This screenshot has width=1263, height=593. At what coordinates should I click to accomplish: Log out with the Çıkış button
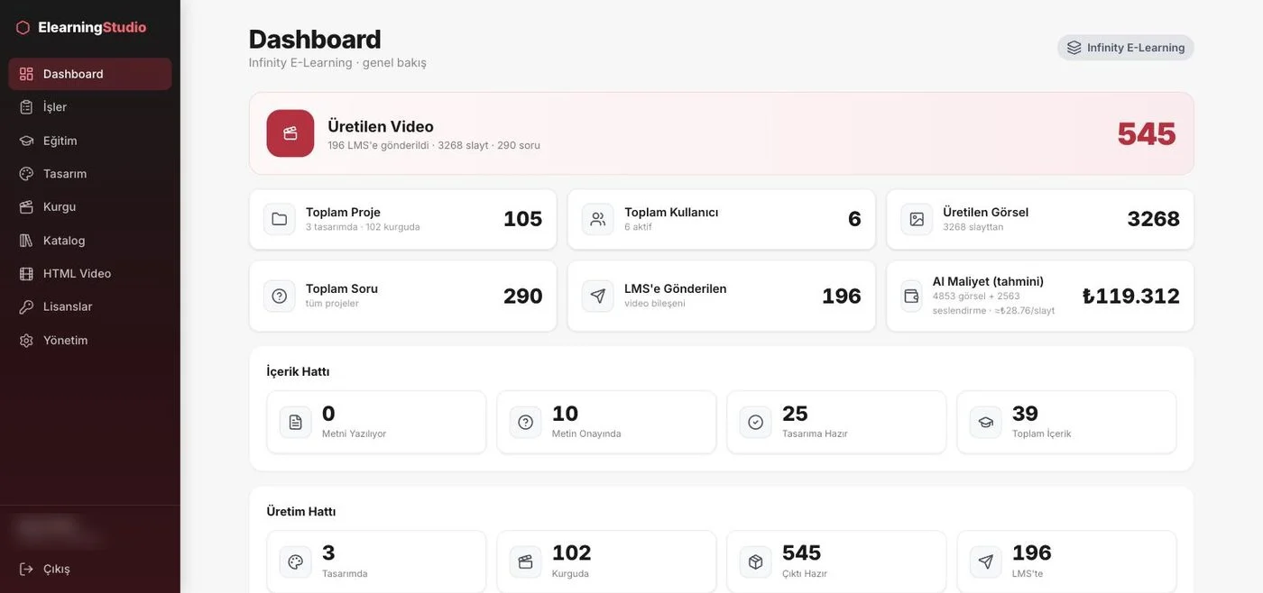[x=90, y=570]
